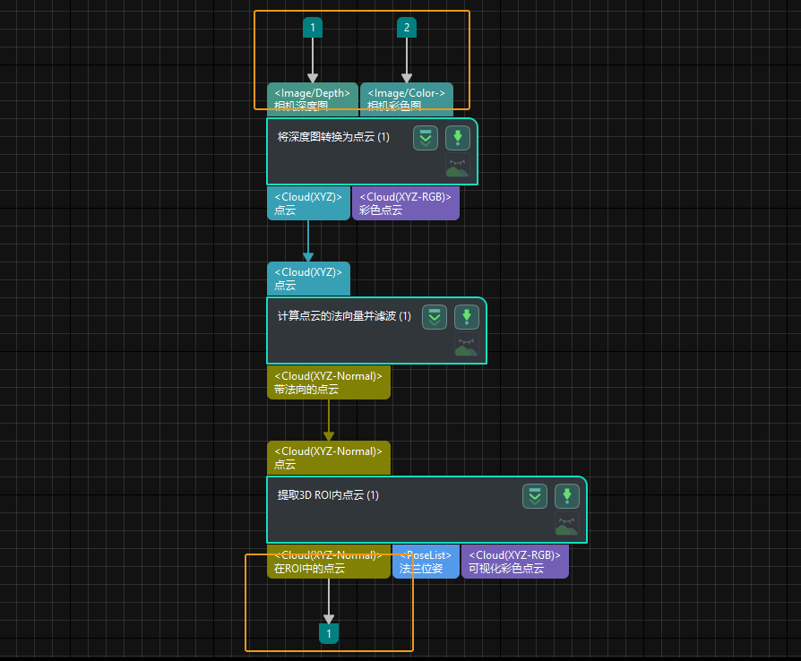Viewport: 801px width, 661px height.
Task: Expand the 提取3D ROI内点云 step with double chevron
Action: 535,496
